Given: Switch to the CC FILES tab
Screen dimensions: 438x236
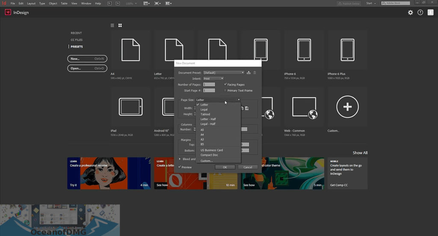Looking at the screenshot, I should tap(77, 40).
